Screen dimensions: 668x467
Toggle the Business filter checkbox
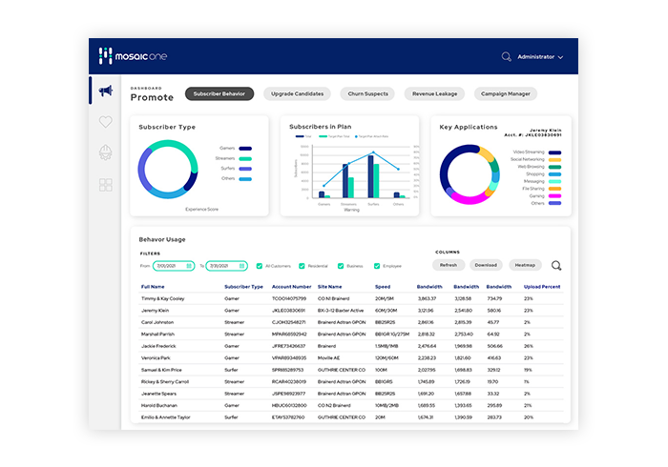(x=341, y=266)
